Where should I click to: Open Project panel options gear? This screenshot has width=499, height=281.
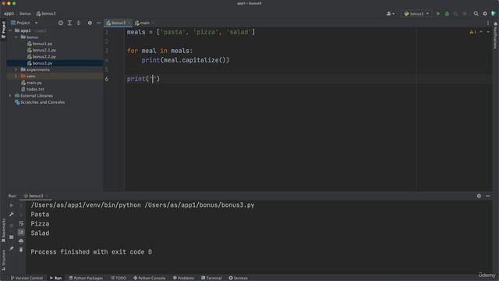pos(90,23)
